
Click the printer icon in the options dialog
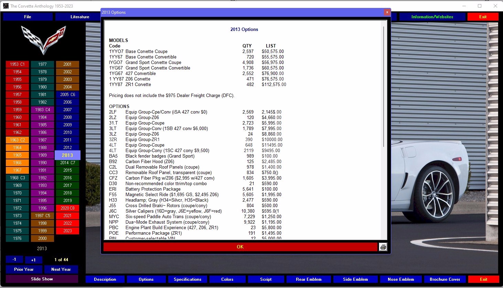pos(383,247)
